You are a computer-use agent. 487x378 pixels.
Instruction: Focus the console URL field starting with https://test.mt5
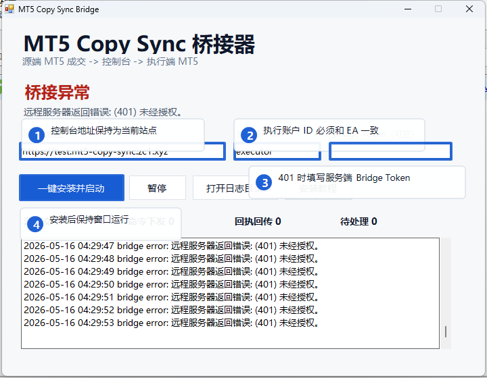[x=122, y=151]
